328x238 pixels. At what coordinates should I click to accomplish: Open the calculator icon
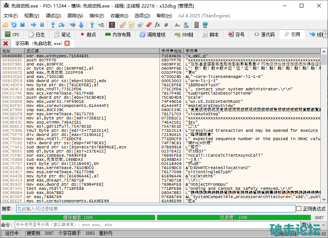(196, 25)
